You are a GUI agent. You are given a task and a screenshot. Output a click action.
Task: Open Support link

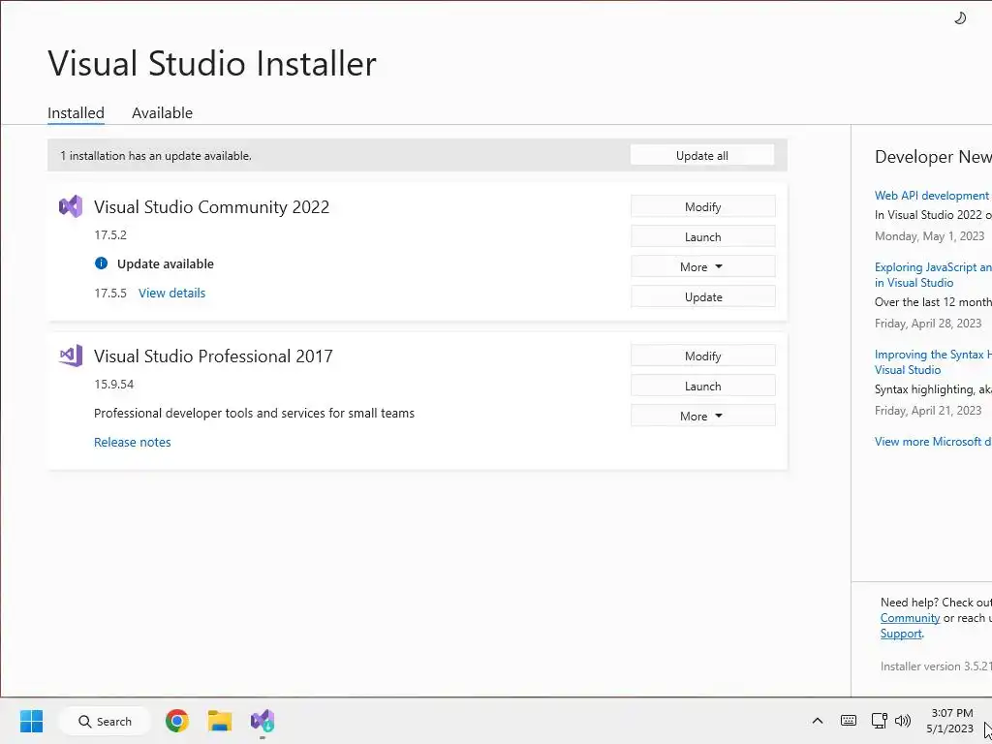(901, 634)
